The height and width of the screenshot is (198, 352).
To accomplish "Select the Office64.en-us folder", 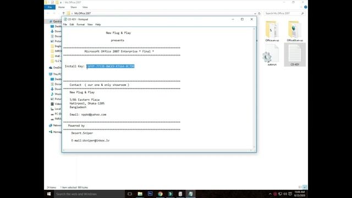I will click(x=295, y=31).
